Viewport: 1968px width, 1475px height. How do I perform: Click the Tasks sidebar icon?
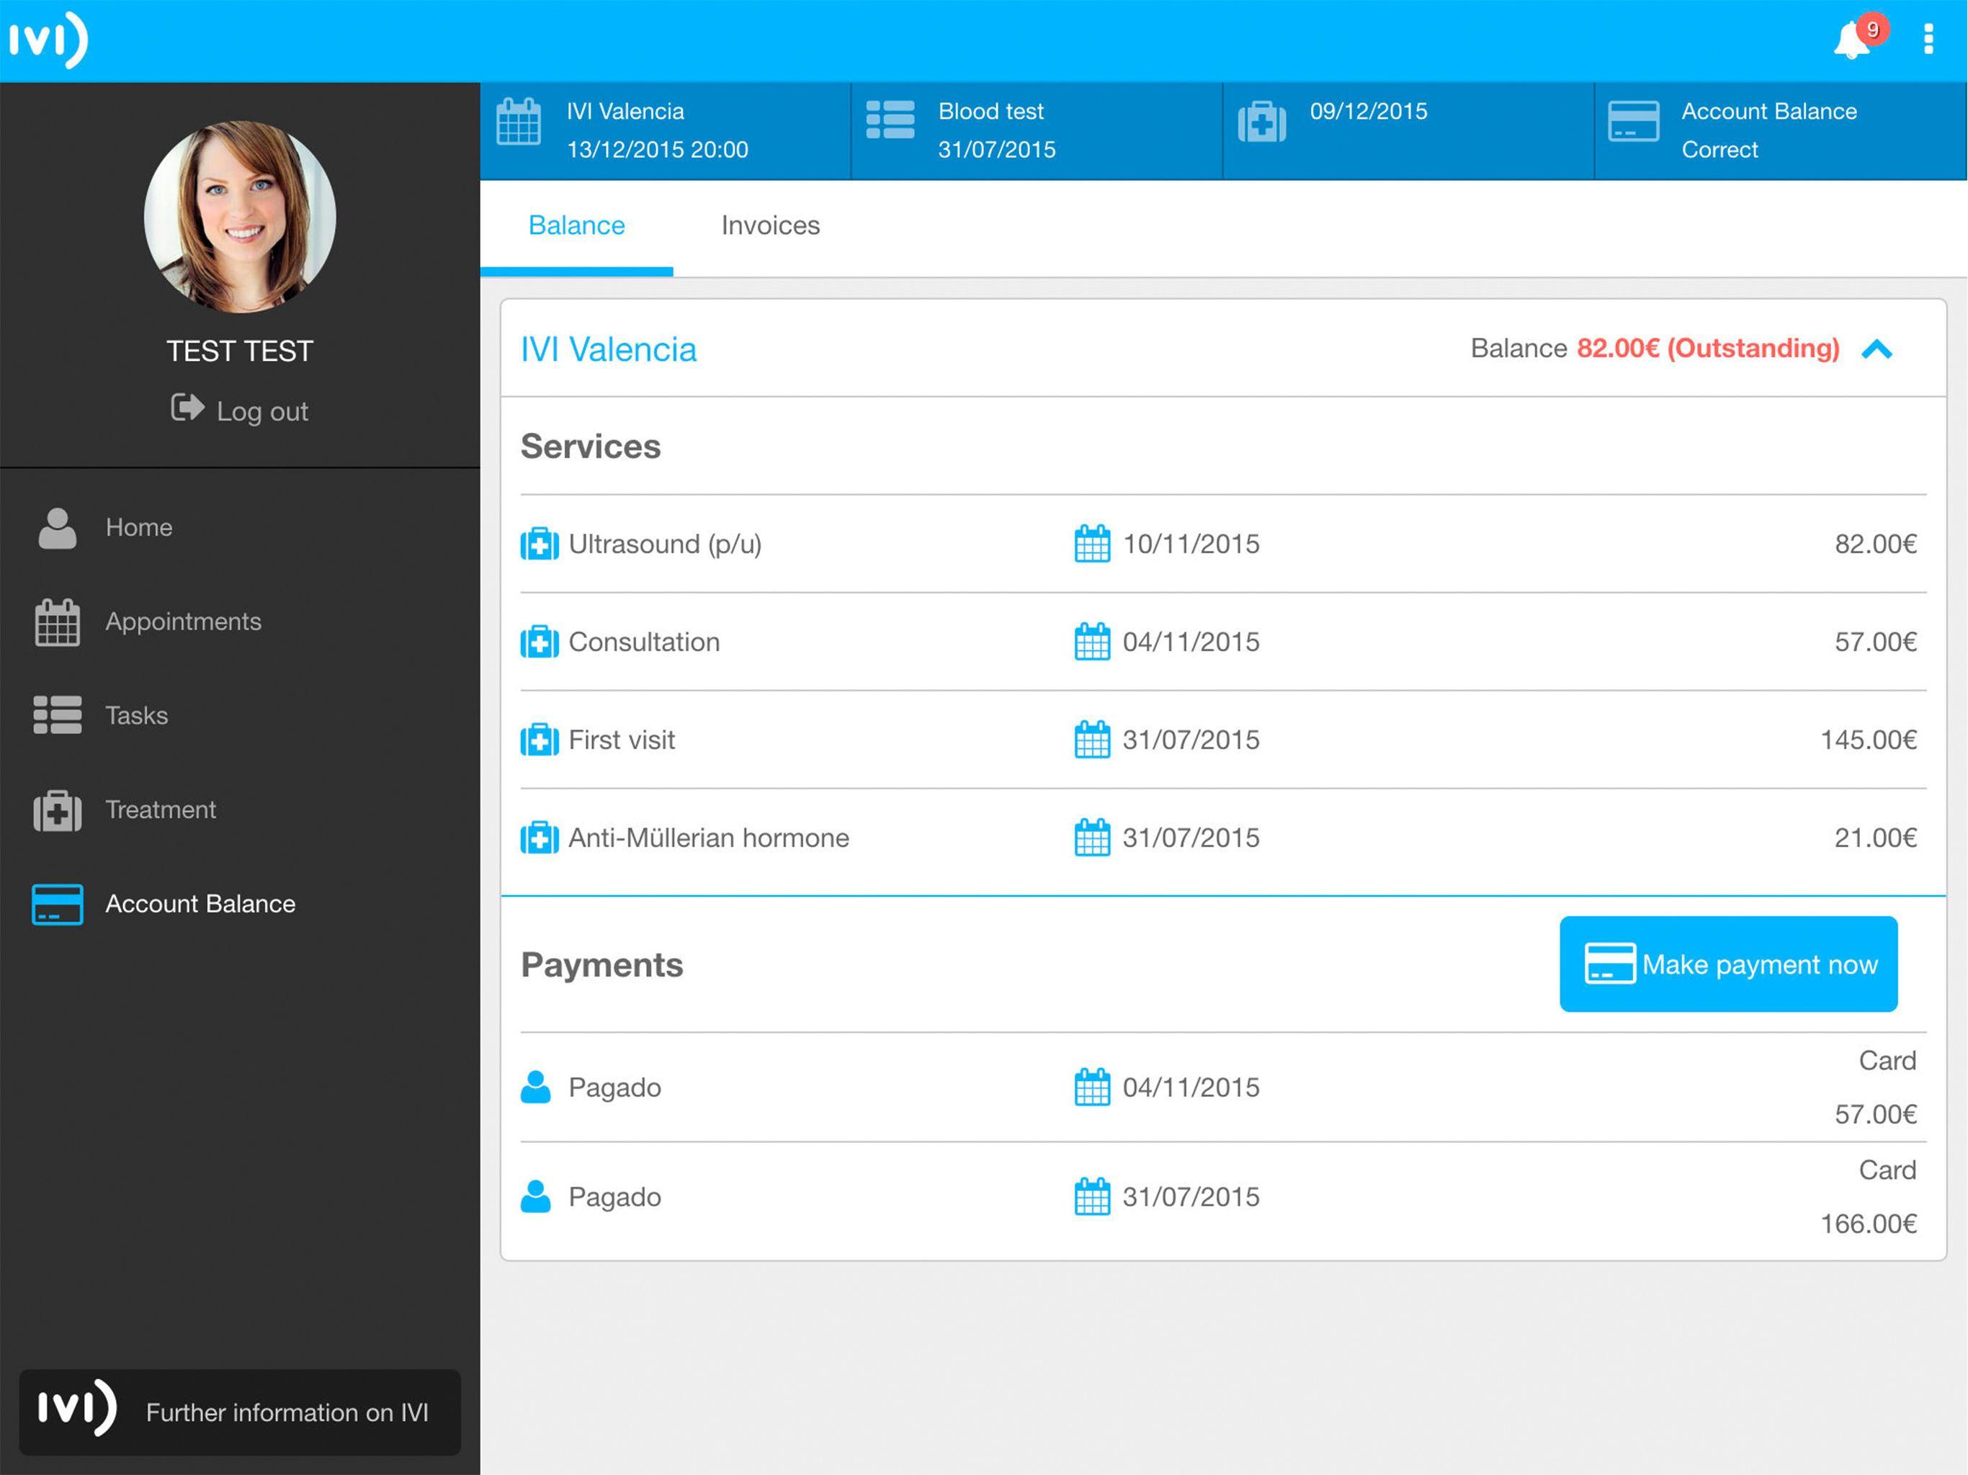click(x=59, y=713)
